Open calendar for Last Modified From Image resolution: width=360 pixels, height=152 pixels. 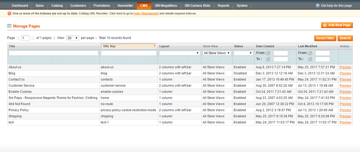310,53
